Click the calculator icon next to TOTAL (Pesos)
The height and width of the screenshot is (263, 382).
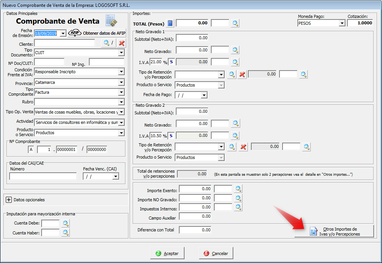click(x=170, y=23)
